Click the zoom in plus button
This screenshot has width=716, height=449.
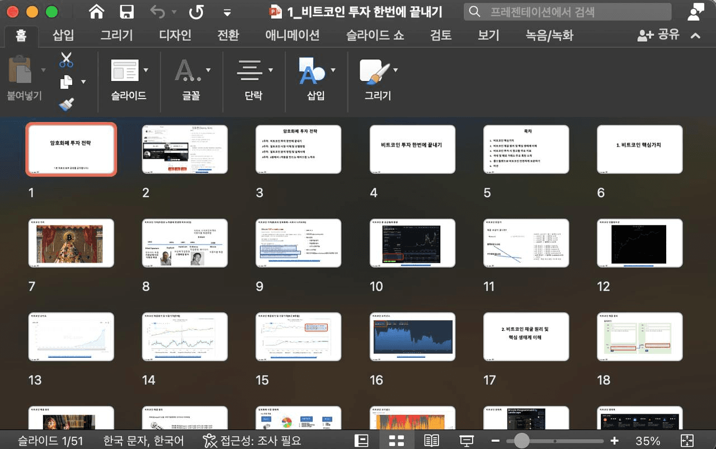click(x=615, y=441)
